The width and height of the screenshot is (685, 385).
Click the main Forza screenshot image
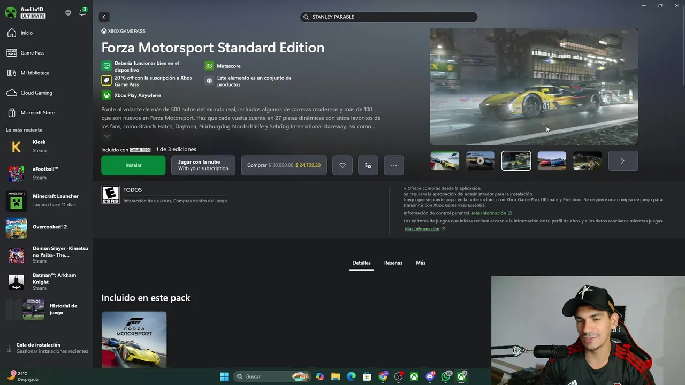(534, 87)
